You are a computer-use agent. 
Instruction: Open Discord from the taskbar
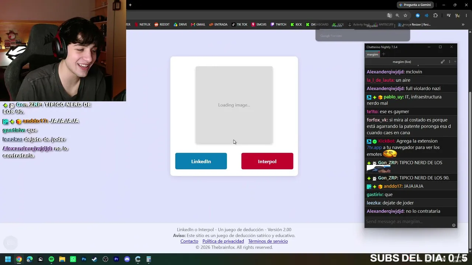point(127,259)
